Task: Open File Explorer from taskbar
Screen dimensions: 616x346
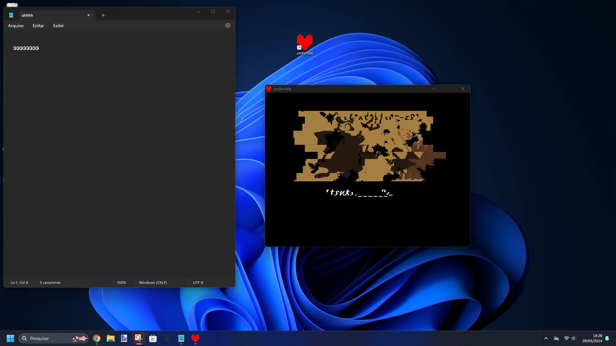Action: click(111, 338)
